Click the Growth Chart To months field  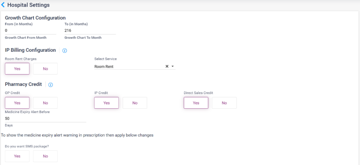point(90,30)
